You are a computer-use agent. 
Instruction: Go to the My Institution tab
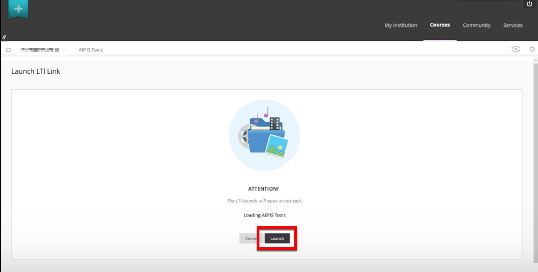pos(401,25)
